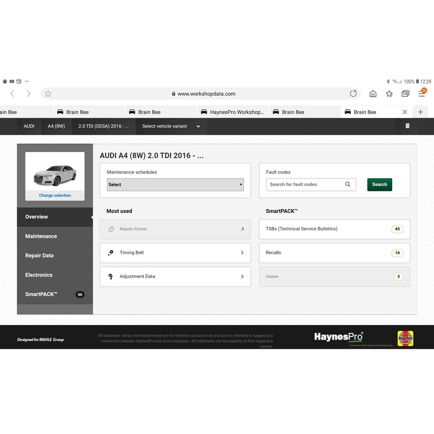Click the Haynes yellow logo badge
The height and width of the screenshot is (434, 434).
(405, 338)
